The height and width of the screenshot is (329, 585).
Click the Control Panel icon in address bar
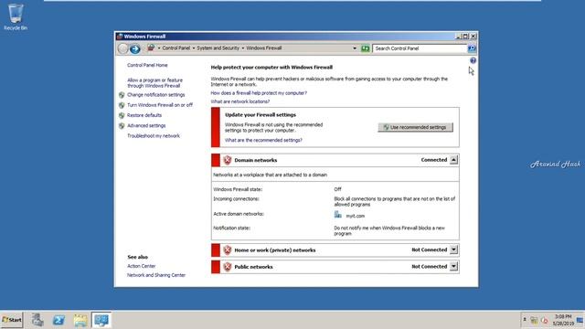[151, 48]
